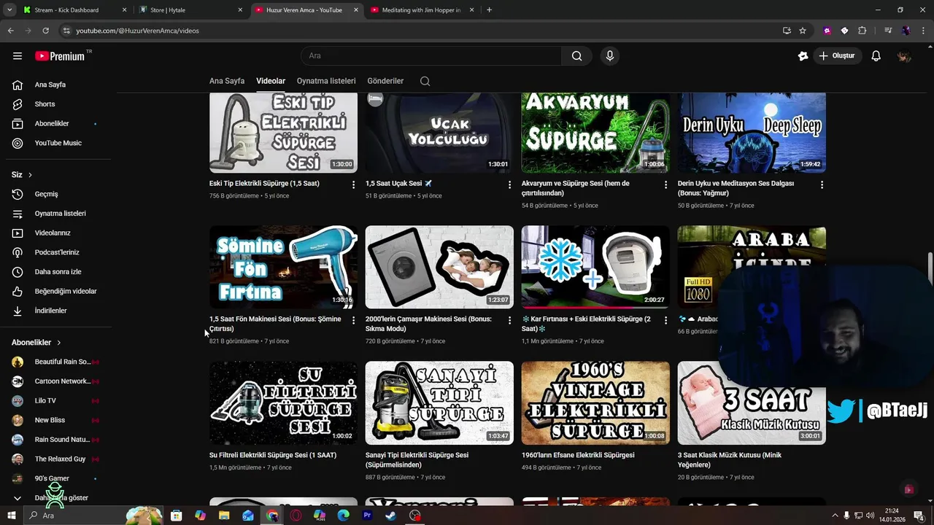Open more options for Akvaryum ve Süpürge Sesi video
Viewport: 934px width, 525px height.
(x=665, y=184)
